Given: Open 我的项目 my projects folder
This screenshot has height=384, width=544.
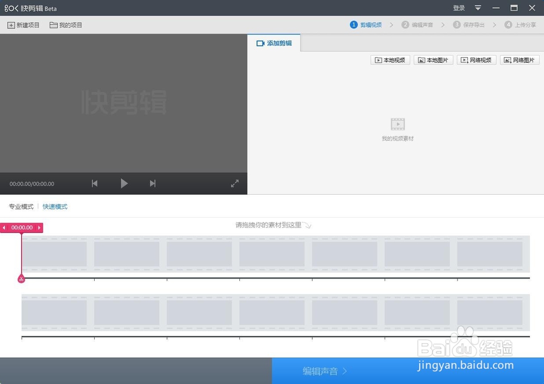Looking at the screenshot, I should (66, 25).
